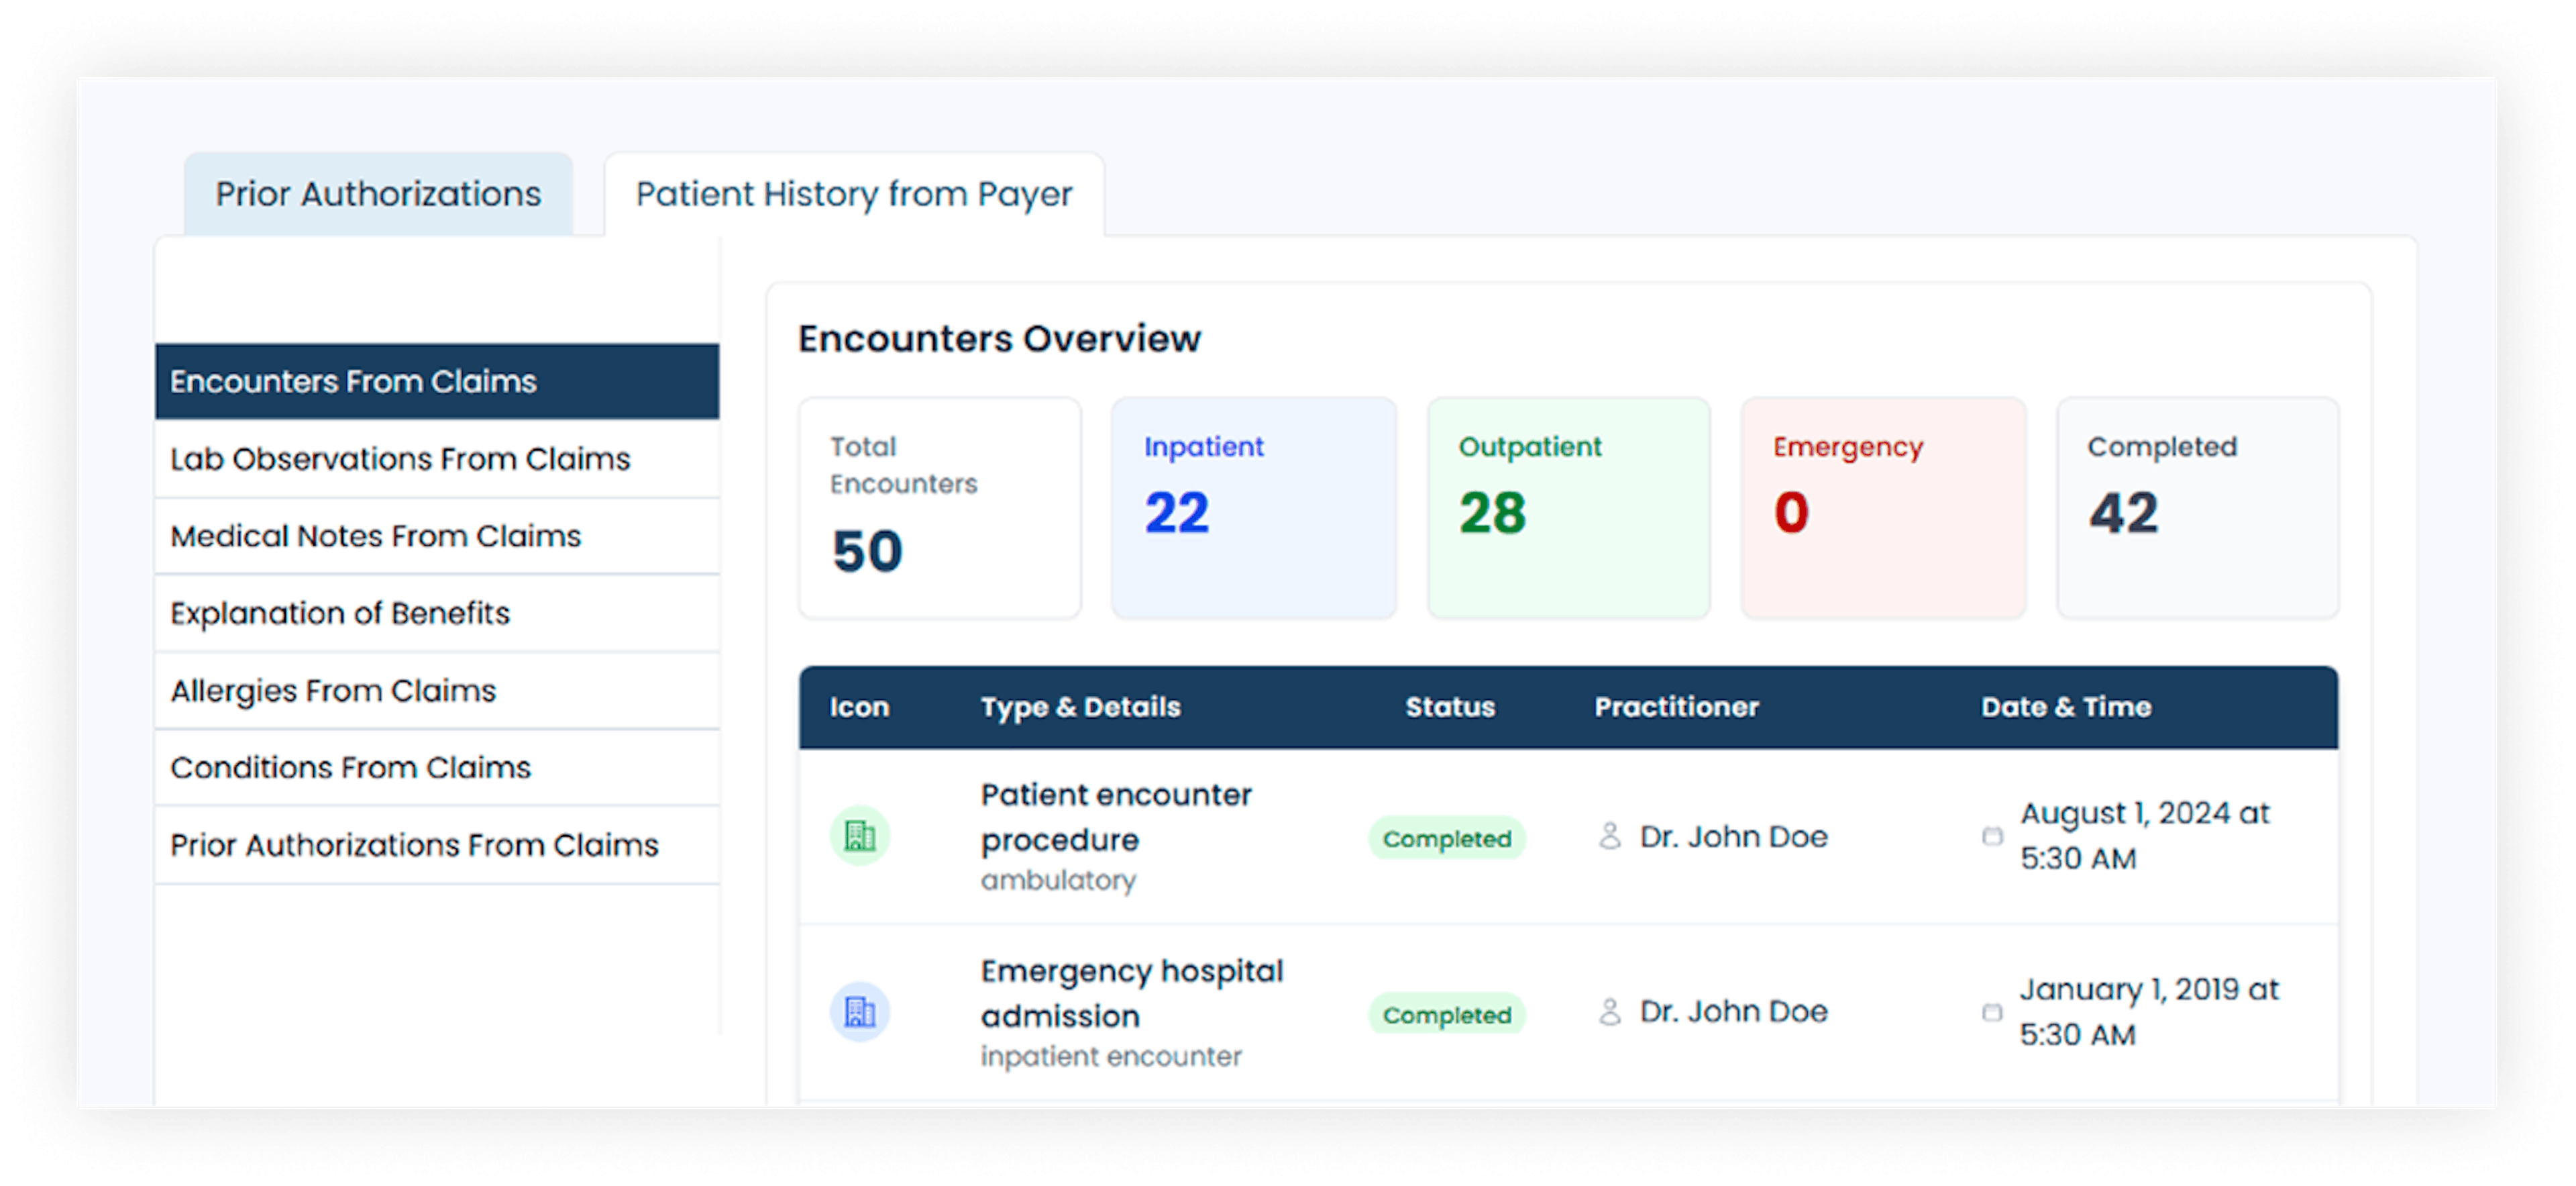The image size is (2576, 1186).
Task: Open Lab Observations From Claims
Action: [x=437, y=458]
